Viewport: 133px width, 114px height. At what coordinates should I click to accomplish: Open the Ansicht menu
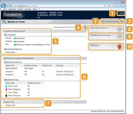[x=20, y=9]
